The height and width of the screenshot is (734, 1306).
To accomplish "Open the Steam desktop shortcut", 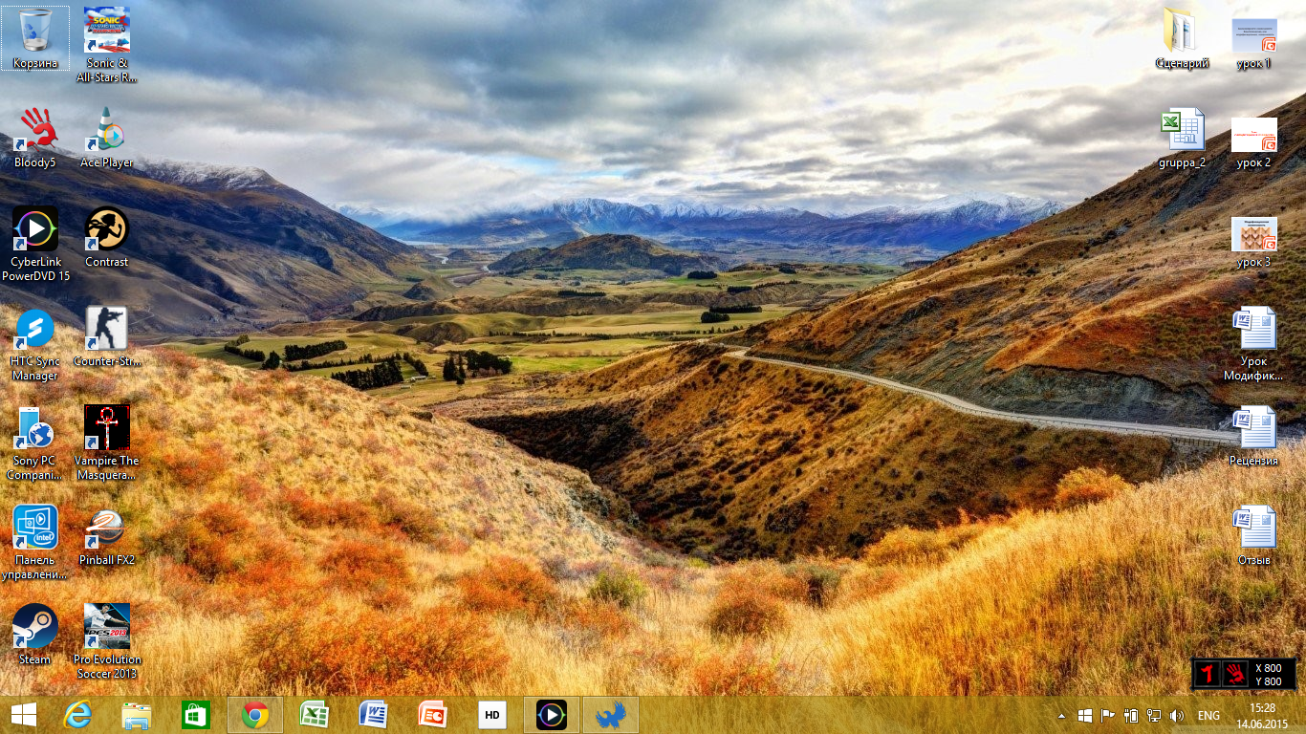I will click(x=35, y=628).
